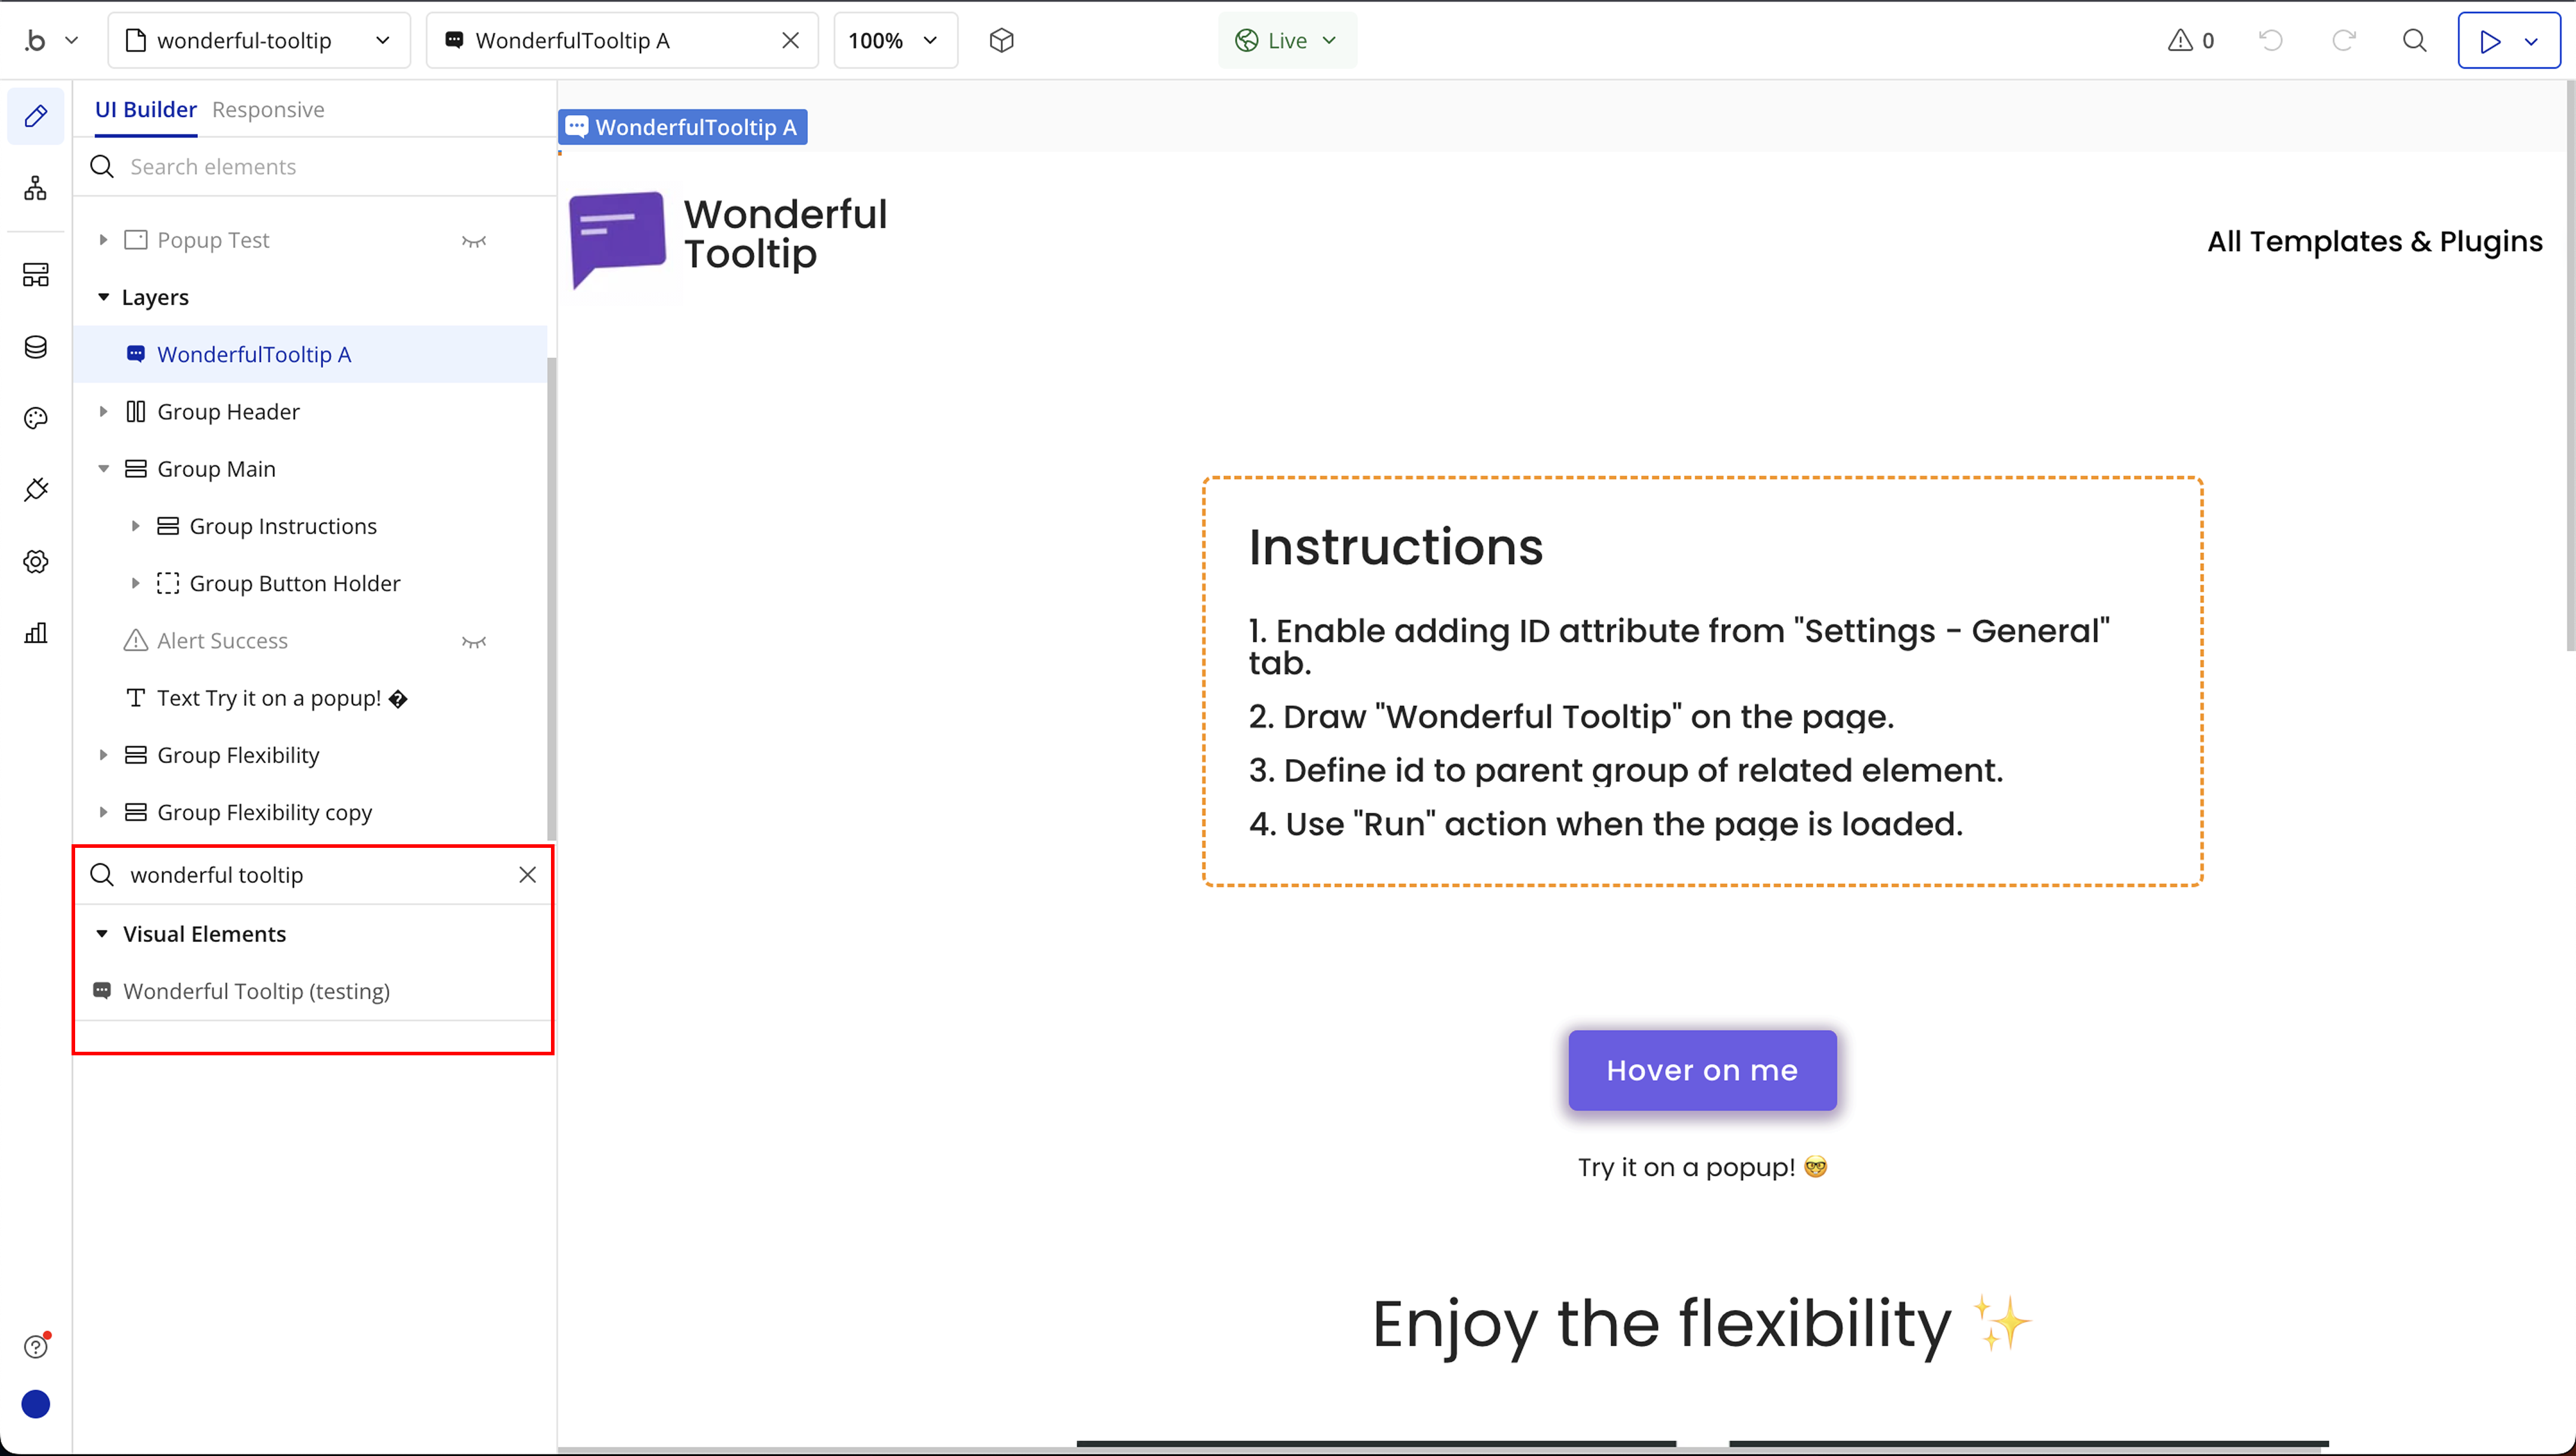
Task: Toggle visibility of Alert Success
Action: click(473, 642)
